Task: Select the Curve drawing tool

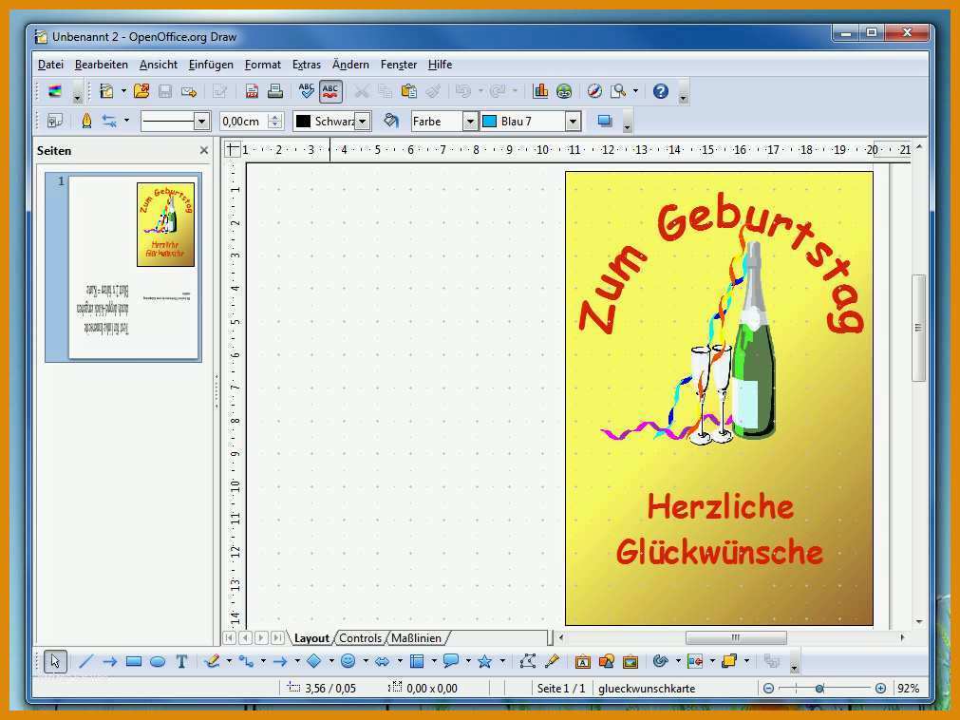Action: coord(212,661)
